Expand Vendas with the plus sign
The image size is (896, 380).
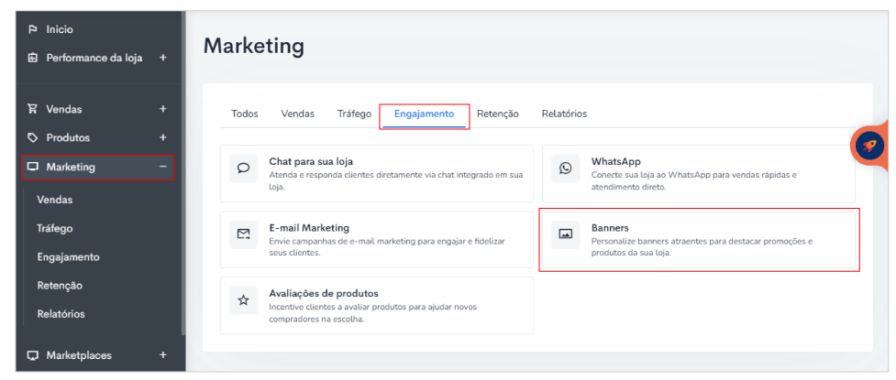click(x=162, y=109)
